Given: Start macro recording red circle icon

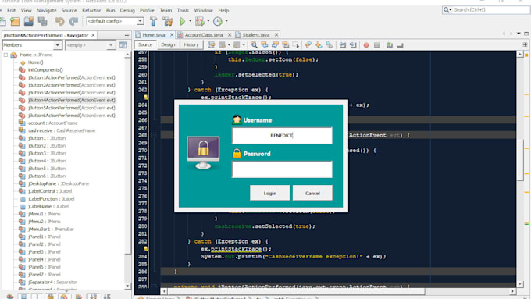Looking at the screenshot, I should pyautogui.click(x=366, y=45).
